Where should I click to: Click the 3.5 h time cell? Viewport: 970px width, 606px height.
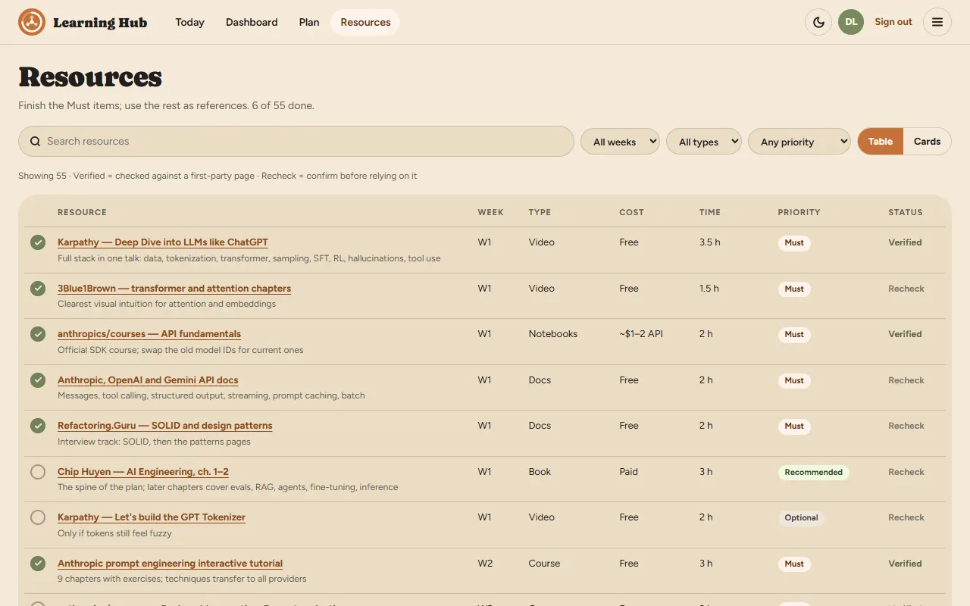tap(709, 242)
